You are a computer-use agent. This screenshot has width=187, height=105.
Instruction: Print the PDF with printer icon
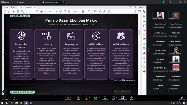point(18,11)
